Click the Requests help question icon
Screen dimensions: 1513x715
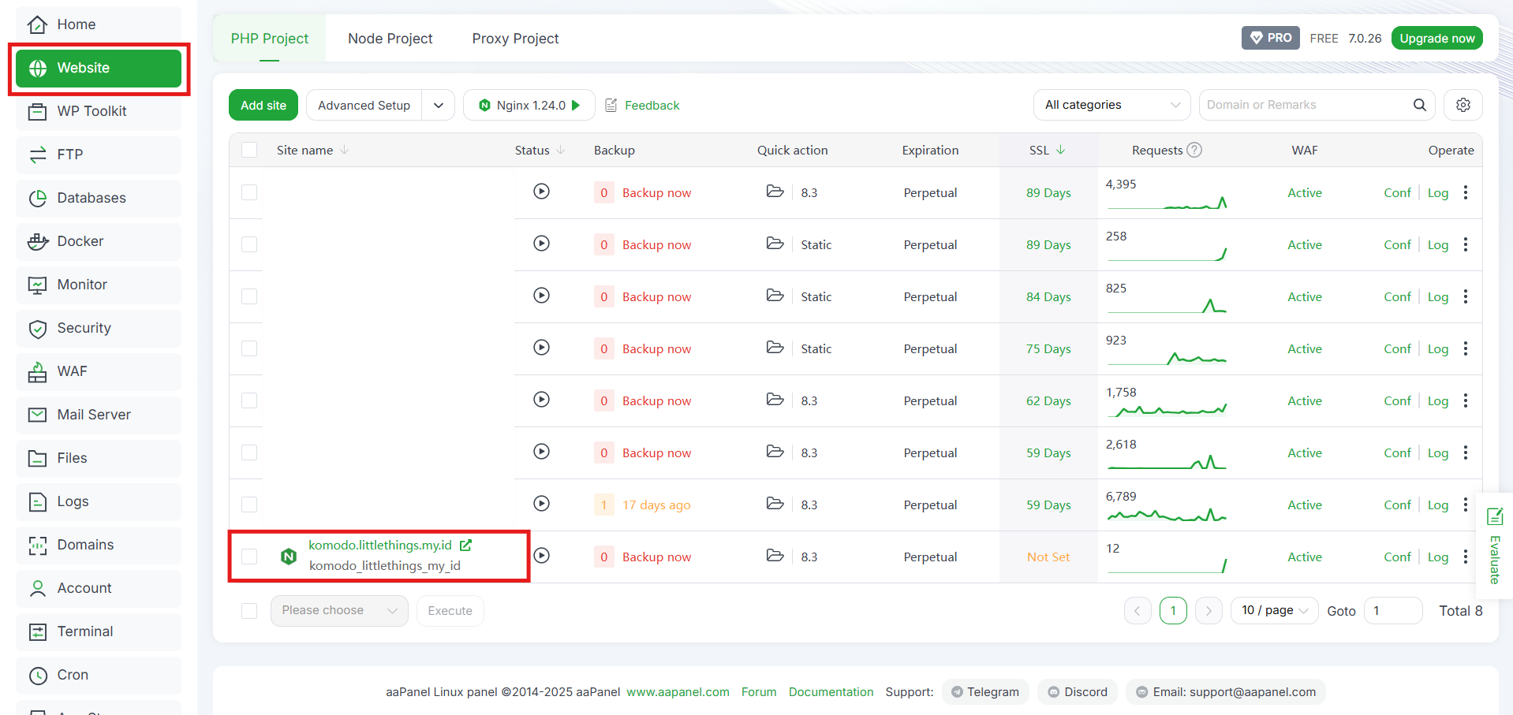coord(1194,150)
